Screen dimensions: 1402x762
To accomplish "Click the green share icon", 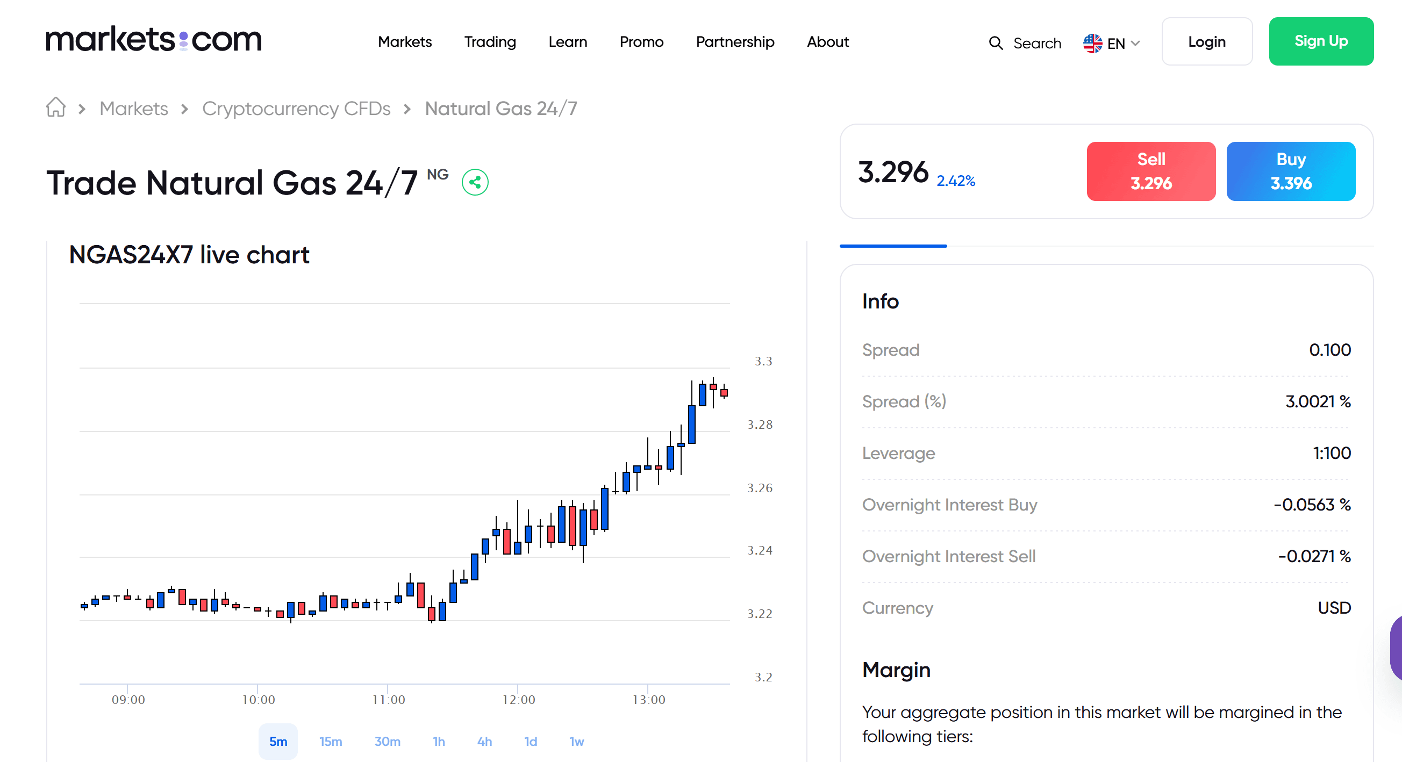I will (475, 182).
